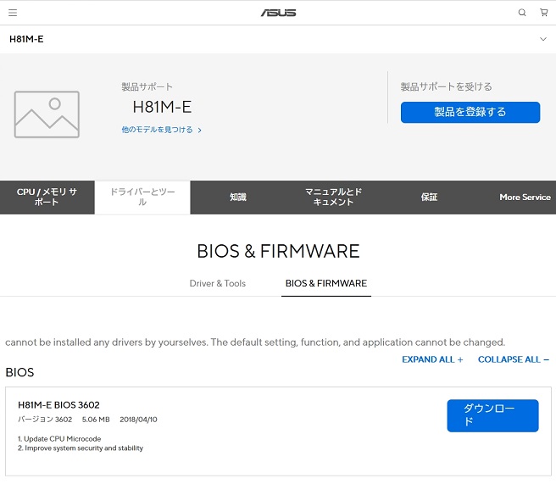
Task: Select the CPU / メモリ サポート tab
Action: tap(47, 197)
